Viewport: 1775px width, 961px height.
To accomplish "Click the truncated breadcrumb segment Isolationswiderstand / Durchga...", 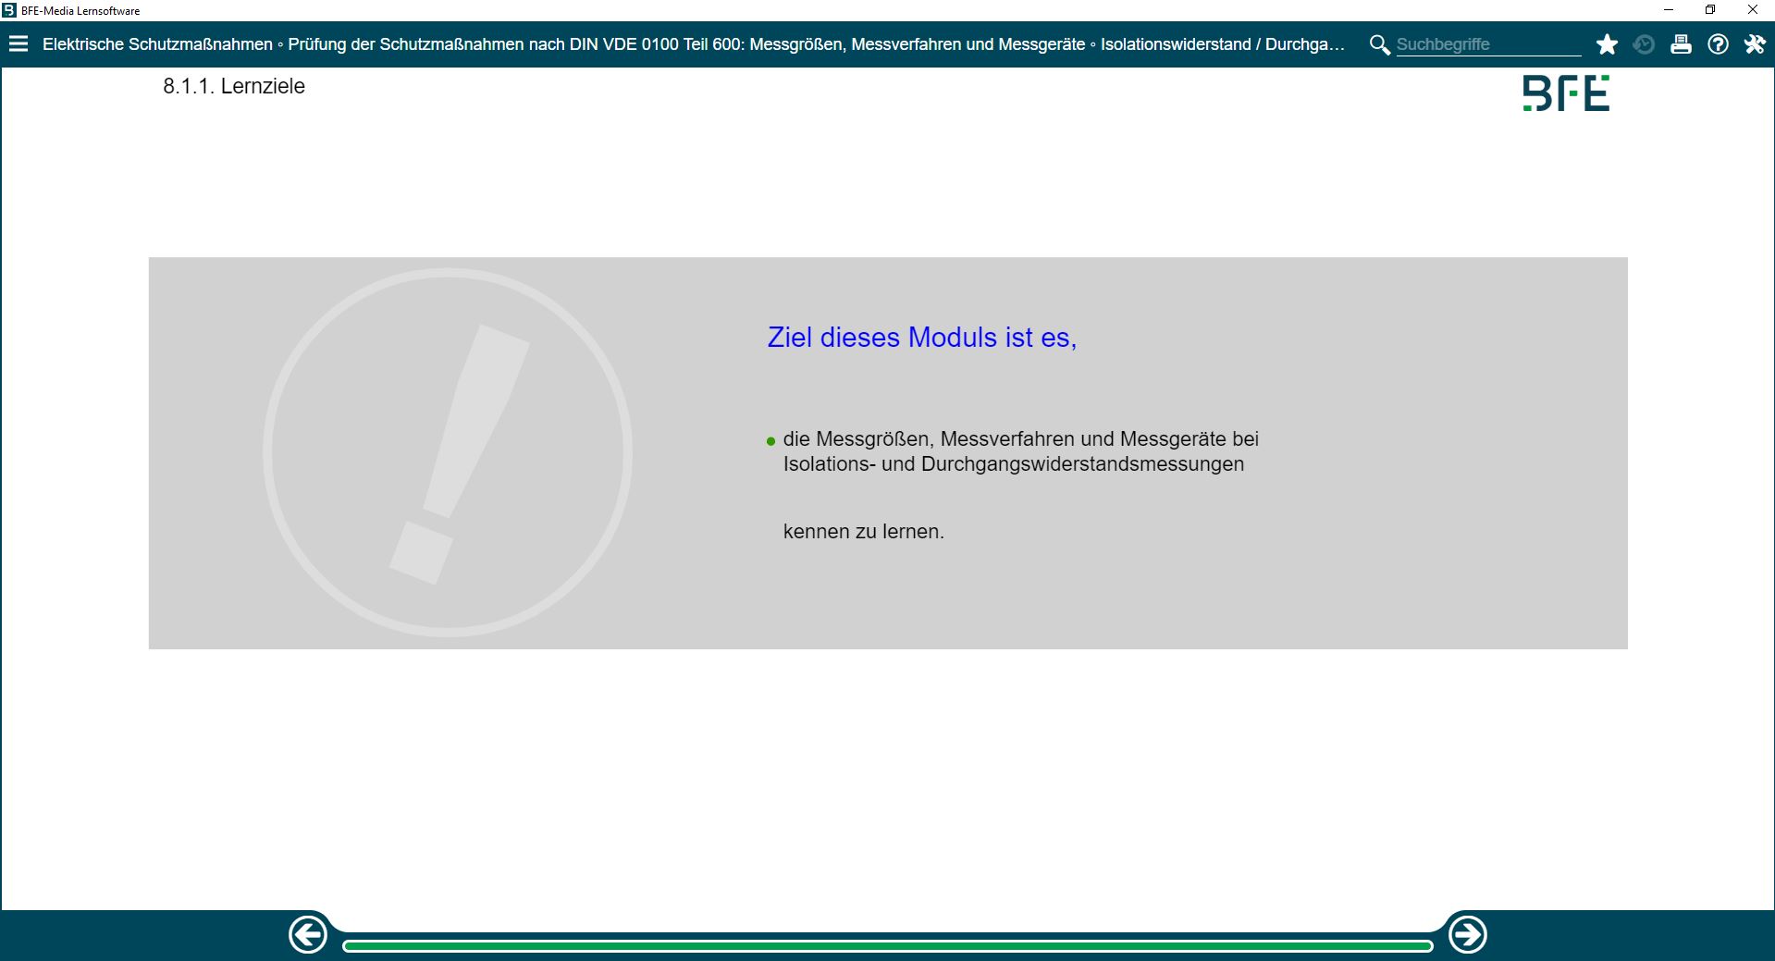I will (x=1221, y=43).
